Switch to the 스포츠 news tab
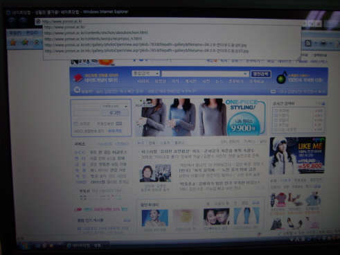The image size is (340, 255). 165,143
